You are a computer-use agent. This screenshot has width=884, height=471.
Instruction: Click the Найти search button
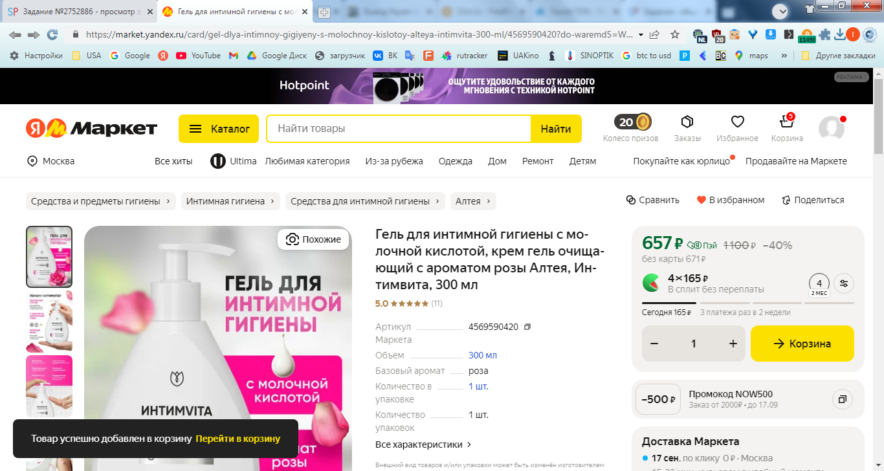coord(556,129)
